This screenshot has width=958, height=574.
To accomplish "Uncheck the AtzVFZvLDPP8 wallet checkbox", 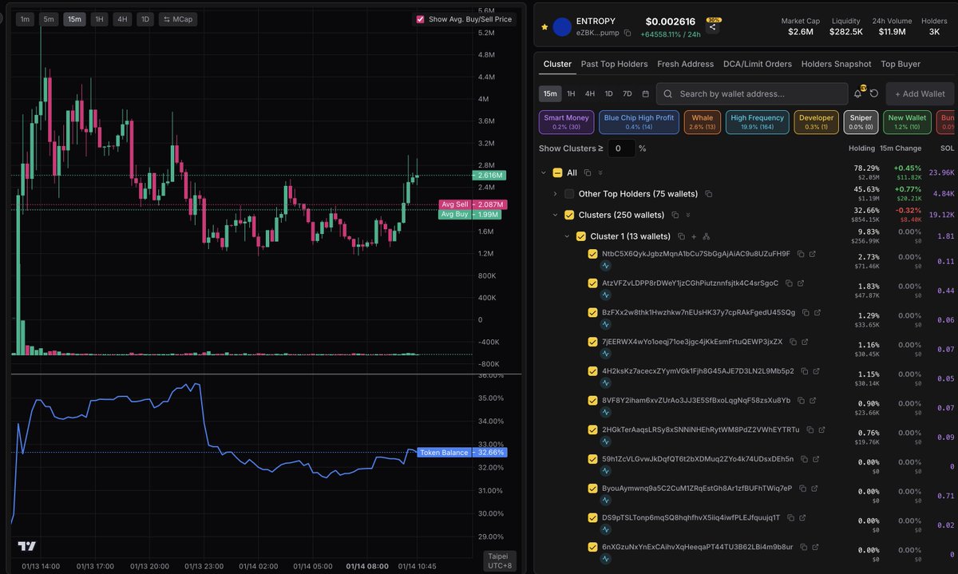I will coord(592,283).
